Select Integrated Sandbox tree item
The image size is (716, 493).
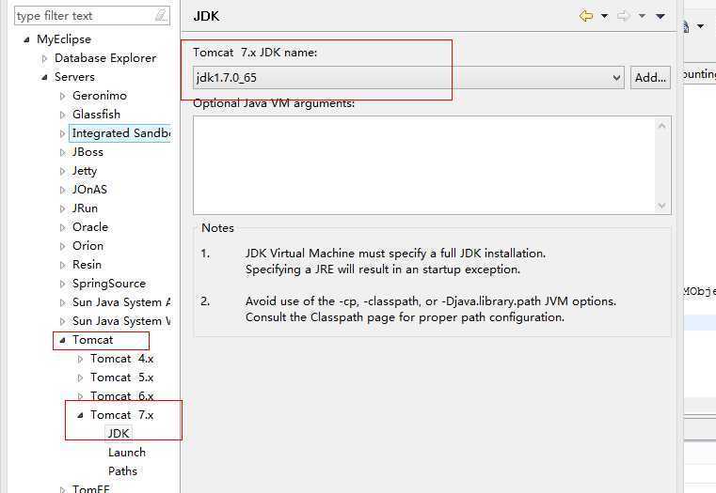[x=121, y=133]
